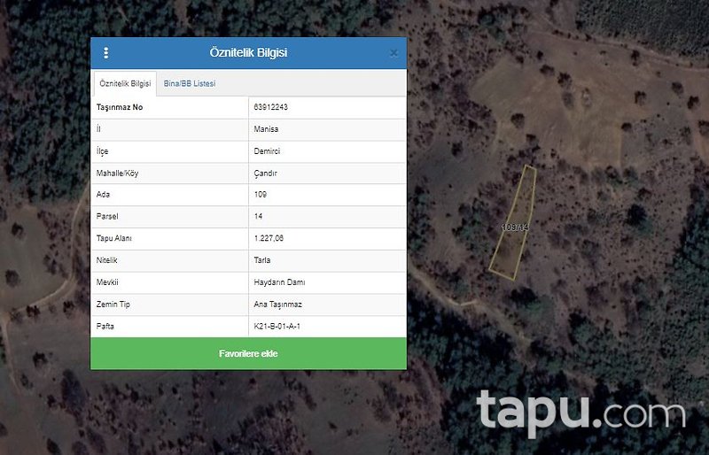This screenshot has width=709, height=455.
Task: Click the Tapu Alanı label
Action: (114, 238)
